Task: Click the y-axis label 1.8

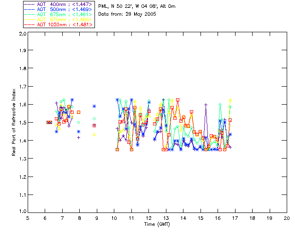Action: 23,68
